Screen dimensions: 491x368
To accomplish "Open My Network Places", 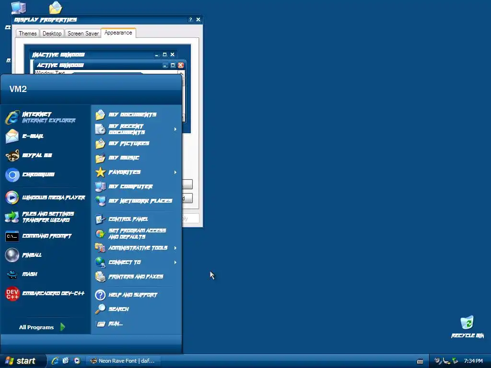I will pos(137,201).
